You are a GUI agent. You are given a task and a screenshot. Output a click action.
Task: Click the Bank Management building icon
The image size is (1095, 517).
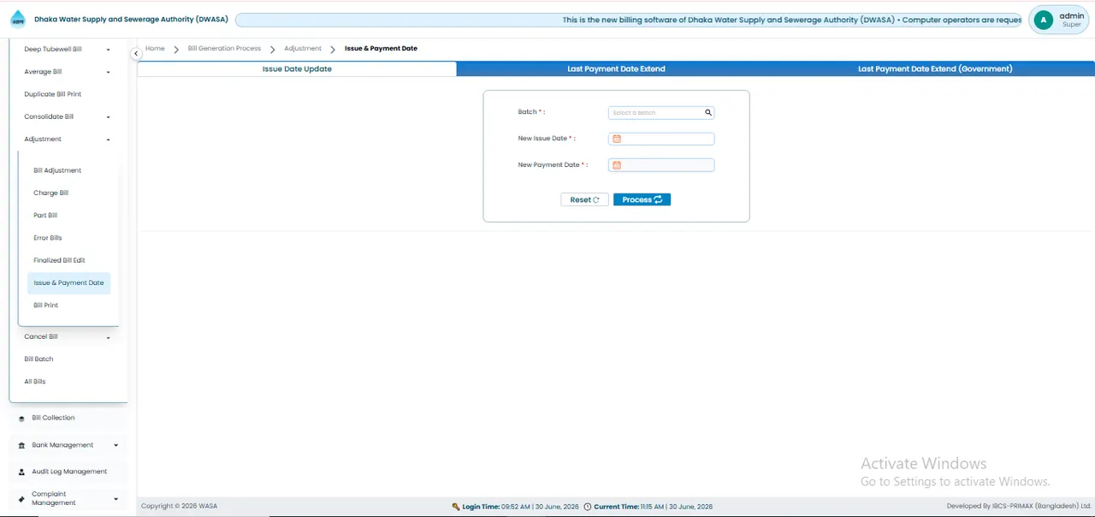[21, 446]
